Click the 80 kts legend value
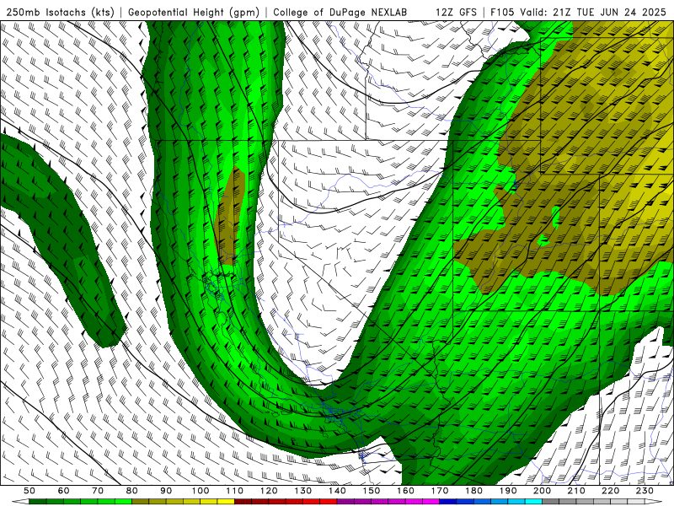 132,491
